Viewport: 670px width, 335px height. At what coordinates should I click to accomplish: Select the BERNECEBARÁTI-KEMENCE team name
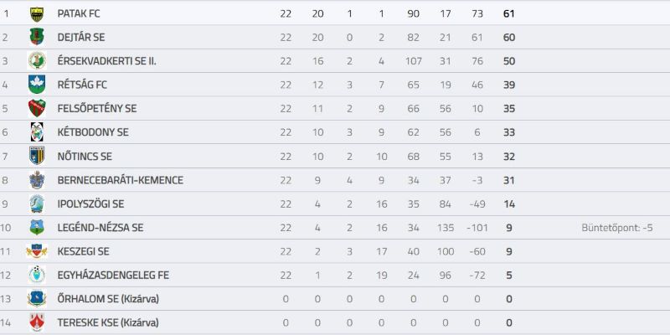[120, 180]
